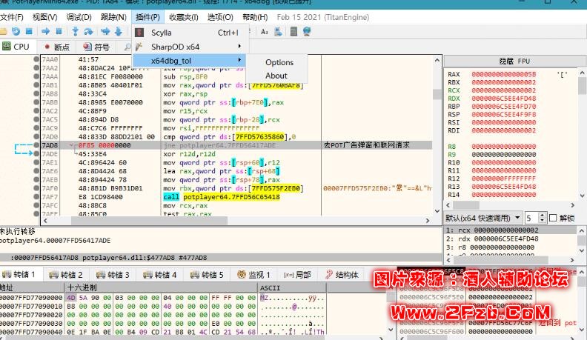Click the step into toolbar icon
This screenshot has width=587, height=340.
pos(75,31)
